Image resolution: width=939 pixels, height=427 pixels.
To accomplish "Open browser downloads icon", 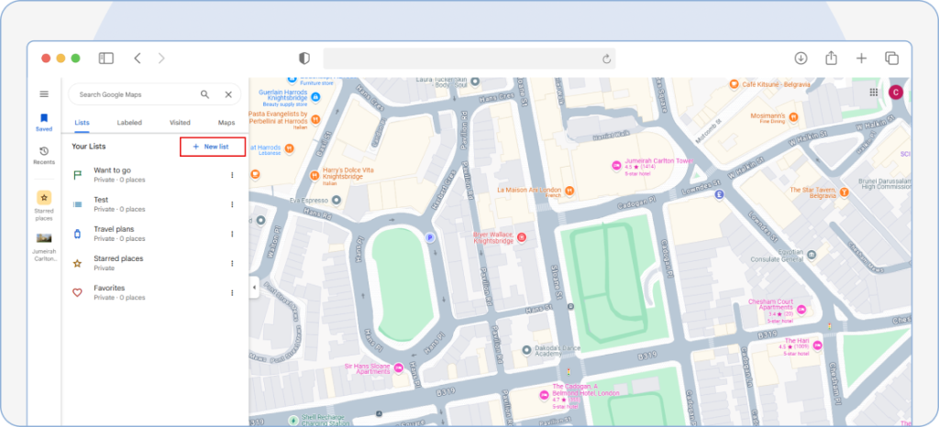I will click(801, 58).
